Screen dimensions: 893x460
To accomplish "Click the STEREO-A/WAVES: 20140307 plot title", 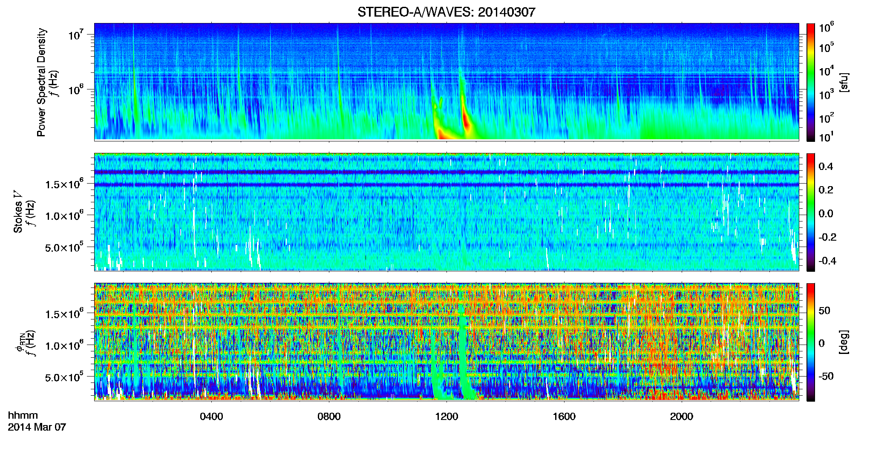I will pos(446,12).
